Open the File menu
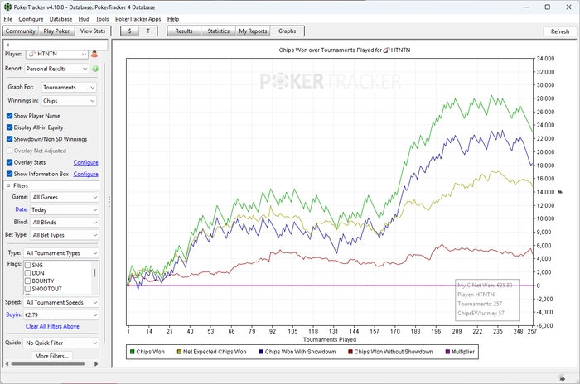The height and width of the screenshot is (384, 580). 7,19
